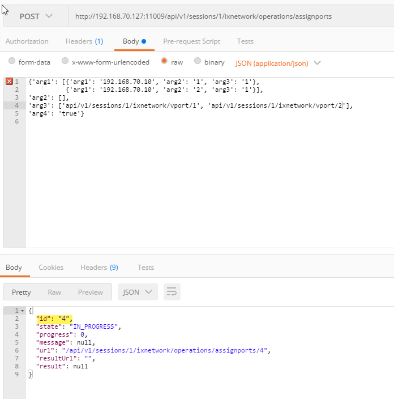The width and height of the screenshot is (394, 399).
Task: Open the Pre-request Script tab
Action: point(191,41)
